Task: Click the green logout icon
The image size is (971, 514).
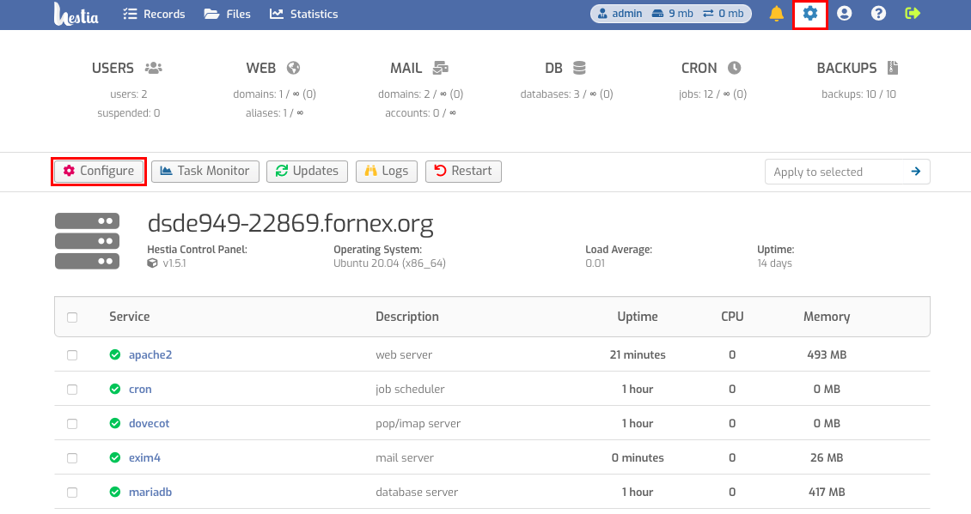Action: pos(913,14)
